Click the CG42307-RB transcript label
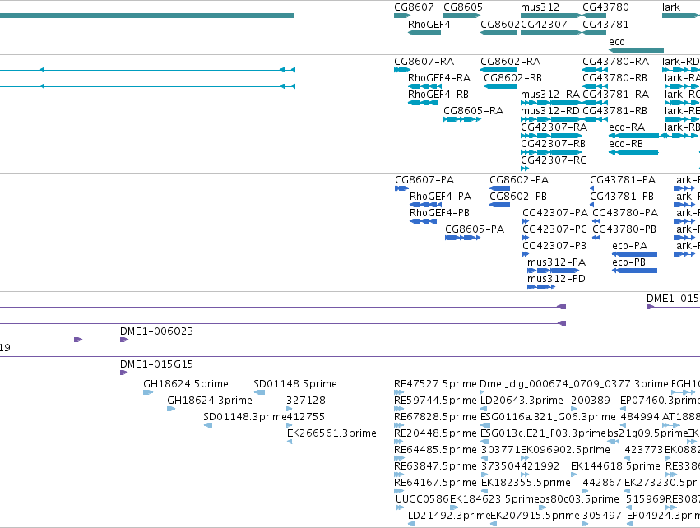Viewport: 700px width, 528px height. click(553, 144)
